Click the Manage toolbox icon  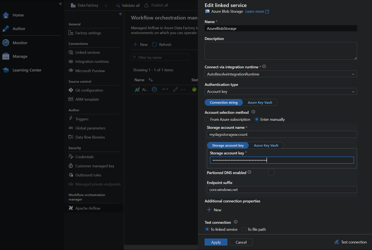[x=6, y=56]
